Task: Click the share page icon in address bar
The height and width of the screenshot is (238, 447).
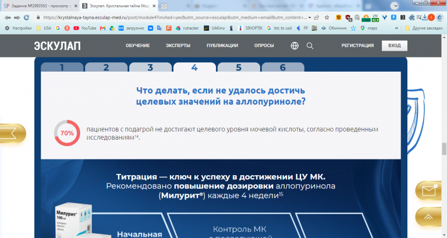Action: (x=317, y=17)
